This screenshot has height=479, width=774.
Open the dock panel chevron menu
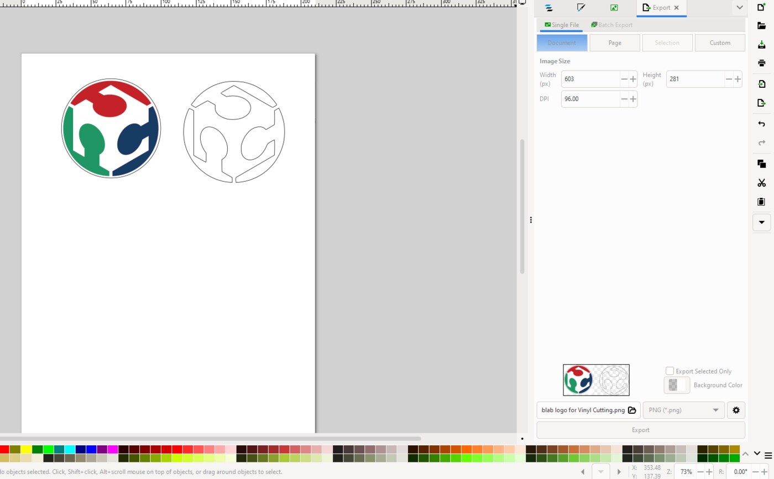pyautogui.click(x=739, y=8)
